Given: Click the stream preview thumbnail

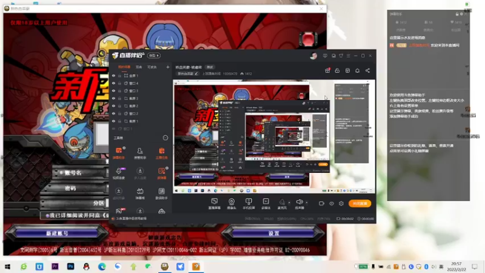Looking at the screenshot, I should click(274, 136).
